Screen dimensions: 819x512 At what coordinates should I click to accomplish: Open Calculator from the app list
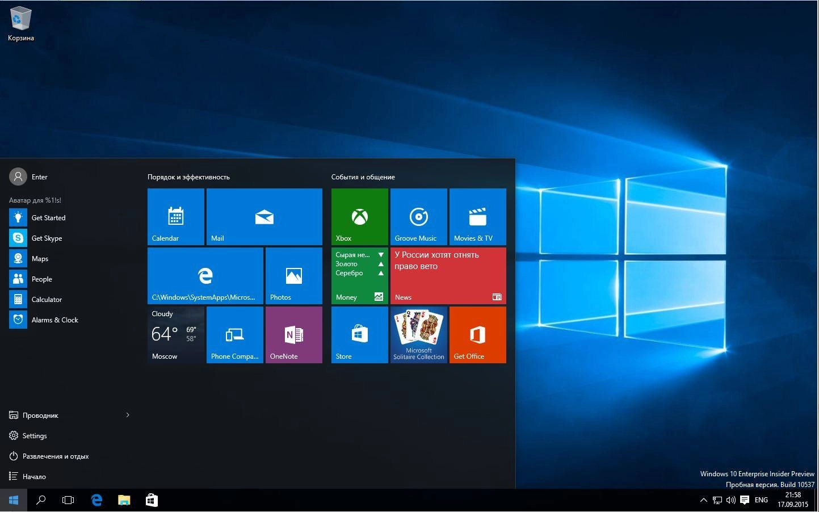click(x=70, y=300)
